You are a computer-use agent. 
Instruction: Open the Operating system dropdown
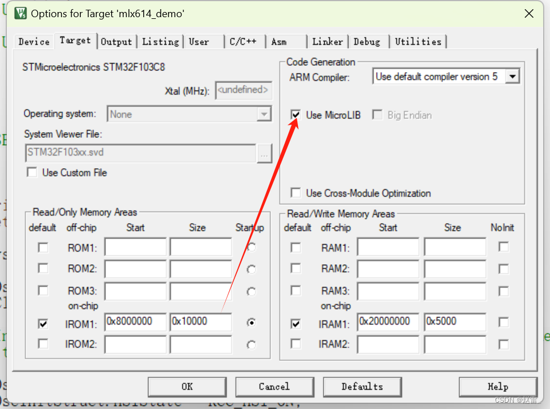coord(264,113)
